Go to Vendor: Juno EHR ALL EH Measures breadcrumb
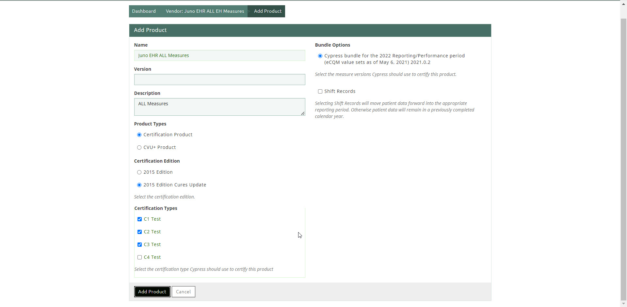Screen dimensions: 627x307 pos(205,11)
